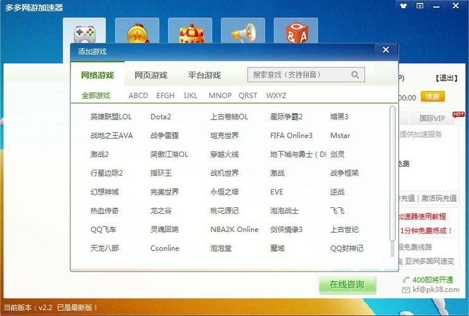Screen dimensions: 469x316
Task: Click the magnifier search icon
Action: click(355, 75)
